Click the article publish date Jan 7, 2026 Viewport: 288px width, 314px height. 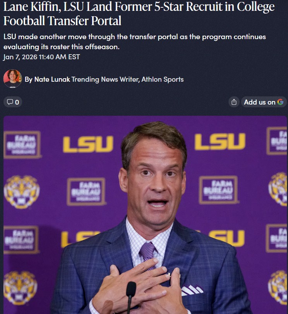pos(41,57)
